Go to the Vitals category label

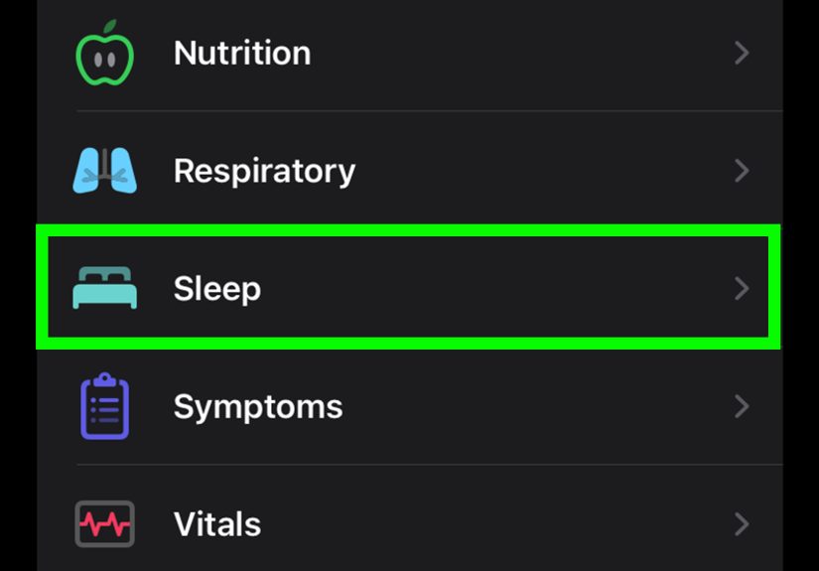217,523
